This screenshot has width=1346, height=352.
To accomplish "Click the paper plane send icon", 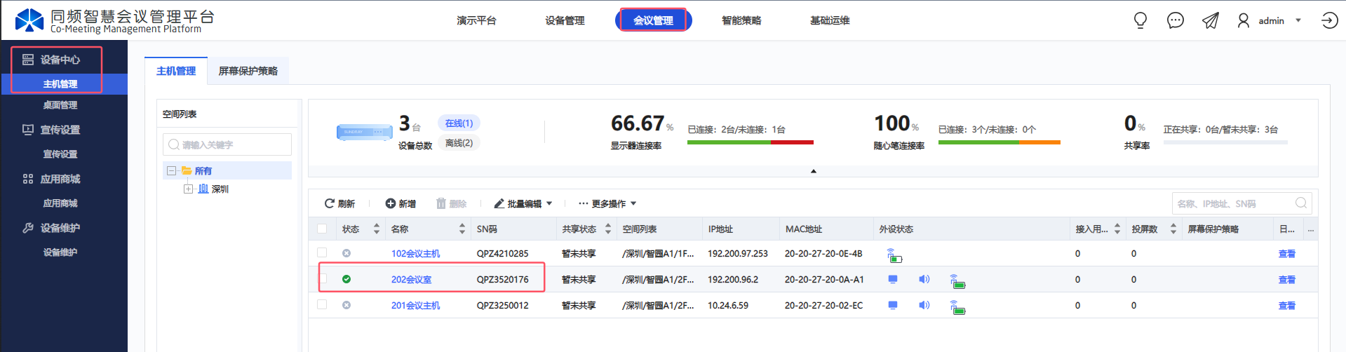I will click(1211, 20).
